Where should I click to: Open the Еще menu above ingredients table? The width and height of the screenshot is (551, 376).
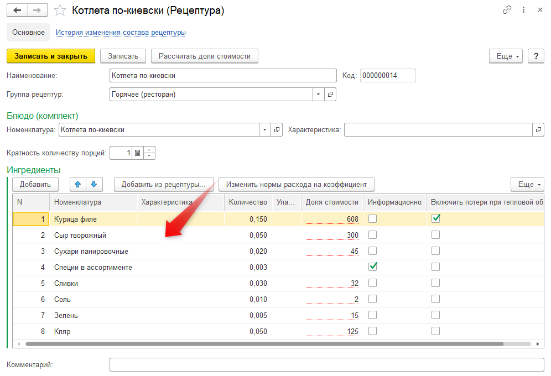click(527, 184)
